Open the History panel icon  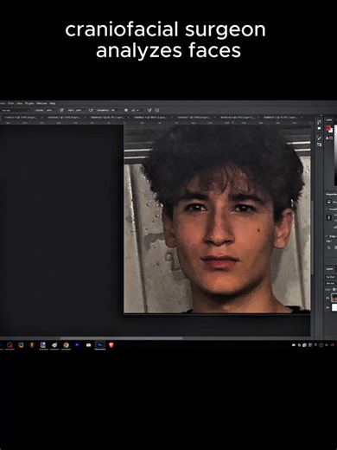(x=319, y=122)
